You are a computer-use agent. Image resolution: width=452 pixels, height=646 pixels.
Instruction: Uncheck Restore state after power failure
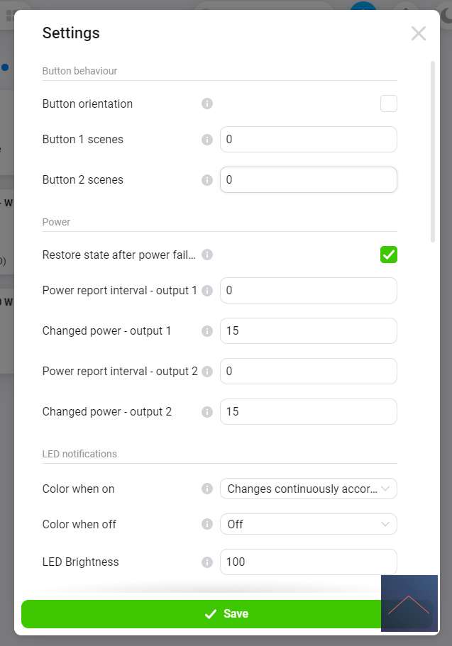coord(389,255)
